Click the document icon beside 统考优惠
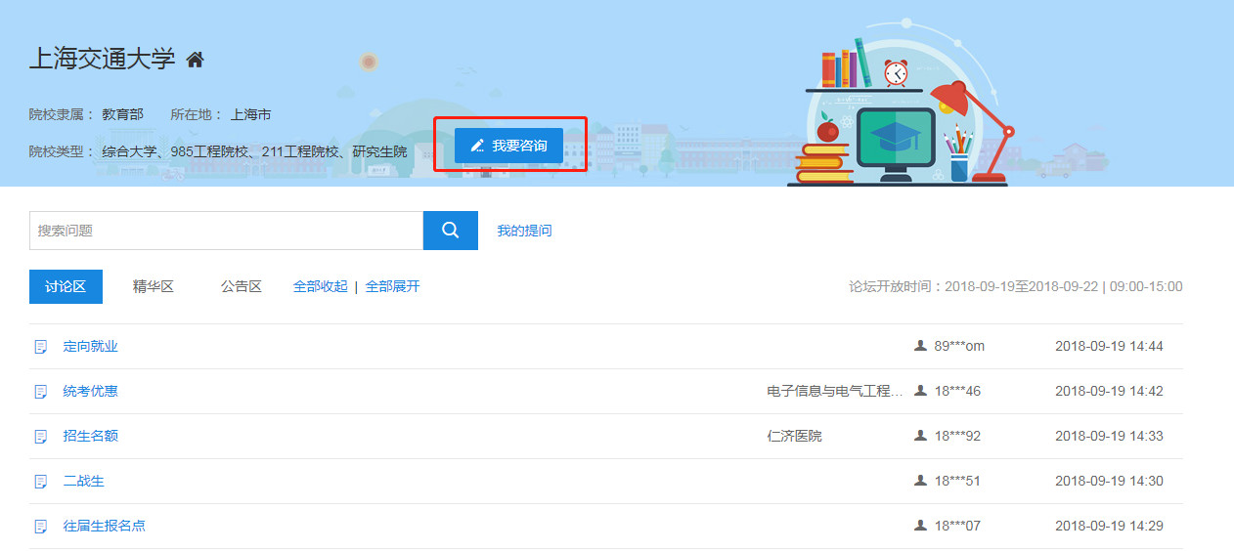This screenshot has height=551, width=1234. click(x=41, y=392)
